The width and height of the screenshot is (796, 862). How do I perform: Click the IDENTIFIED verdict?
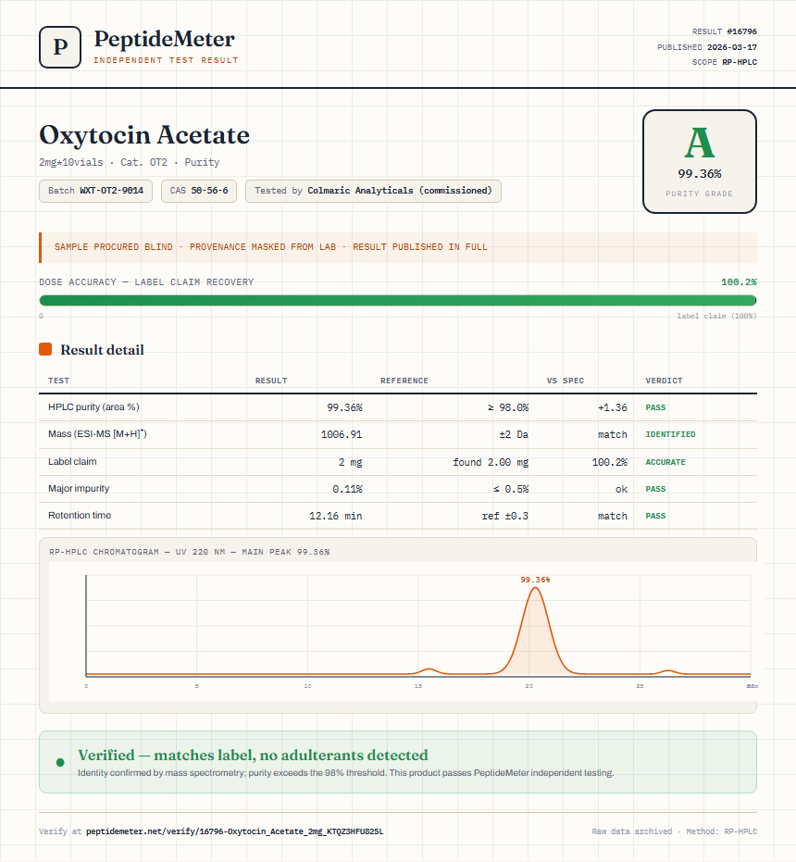(x=670, y=434)
